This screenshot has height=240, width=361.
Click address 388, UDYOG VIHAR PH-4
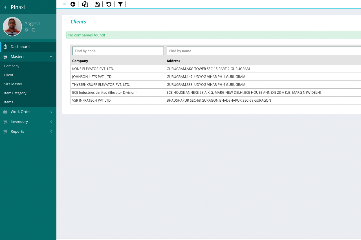click(206, 85)
